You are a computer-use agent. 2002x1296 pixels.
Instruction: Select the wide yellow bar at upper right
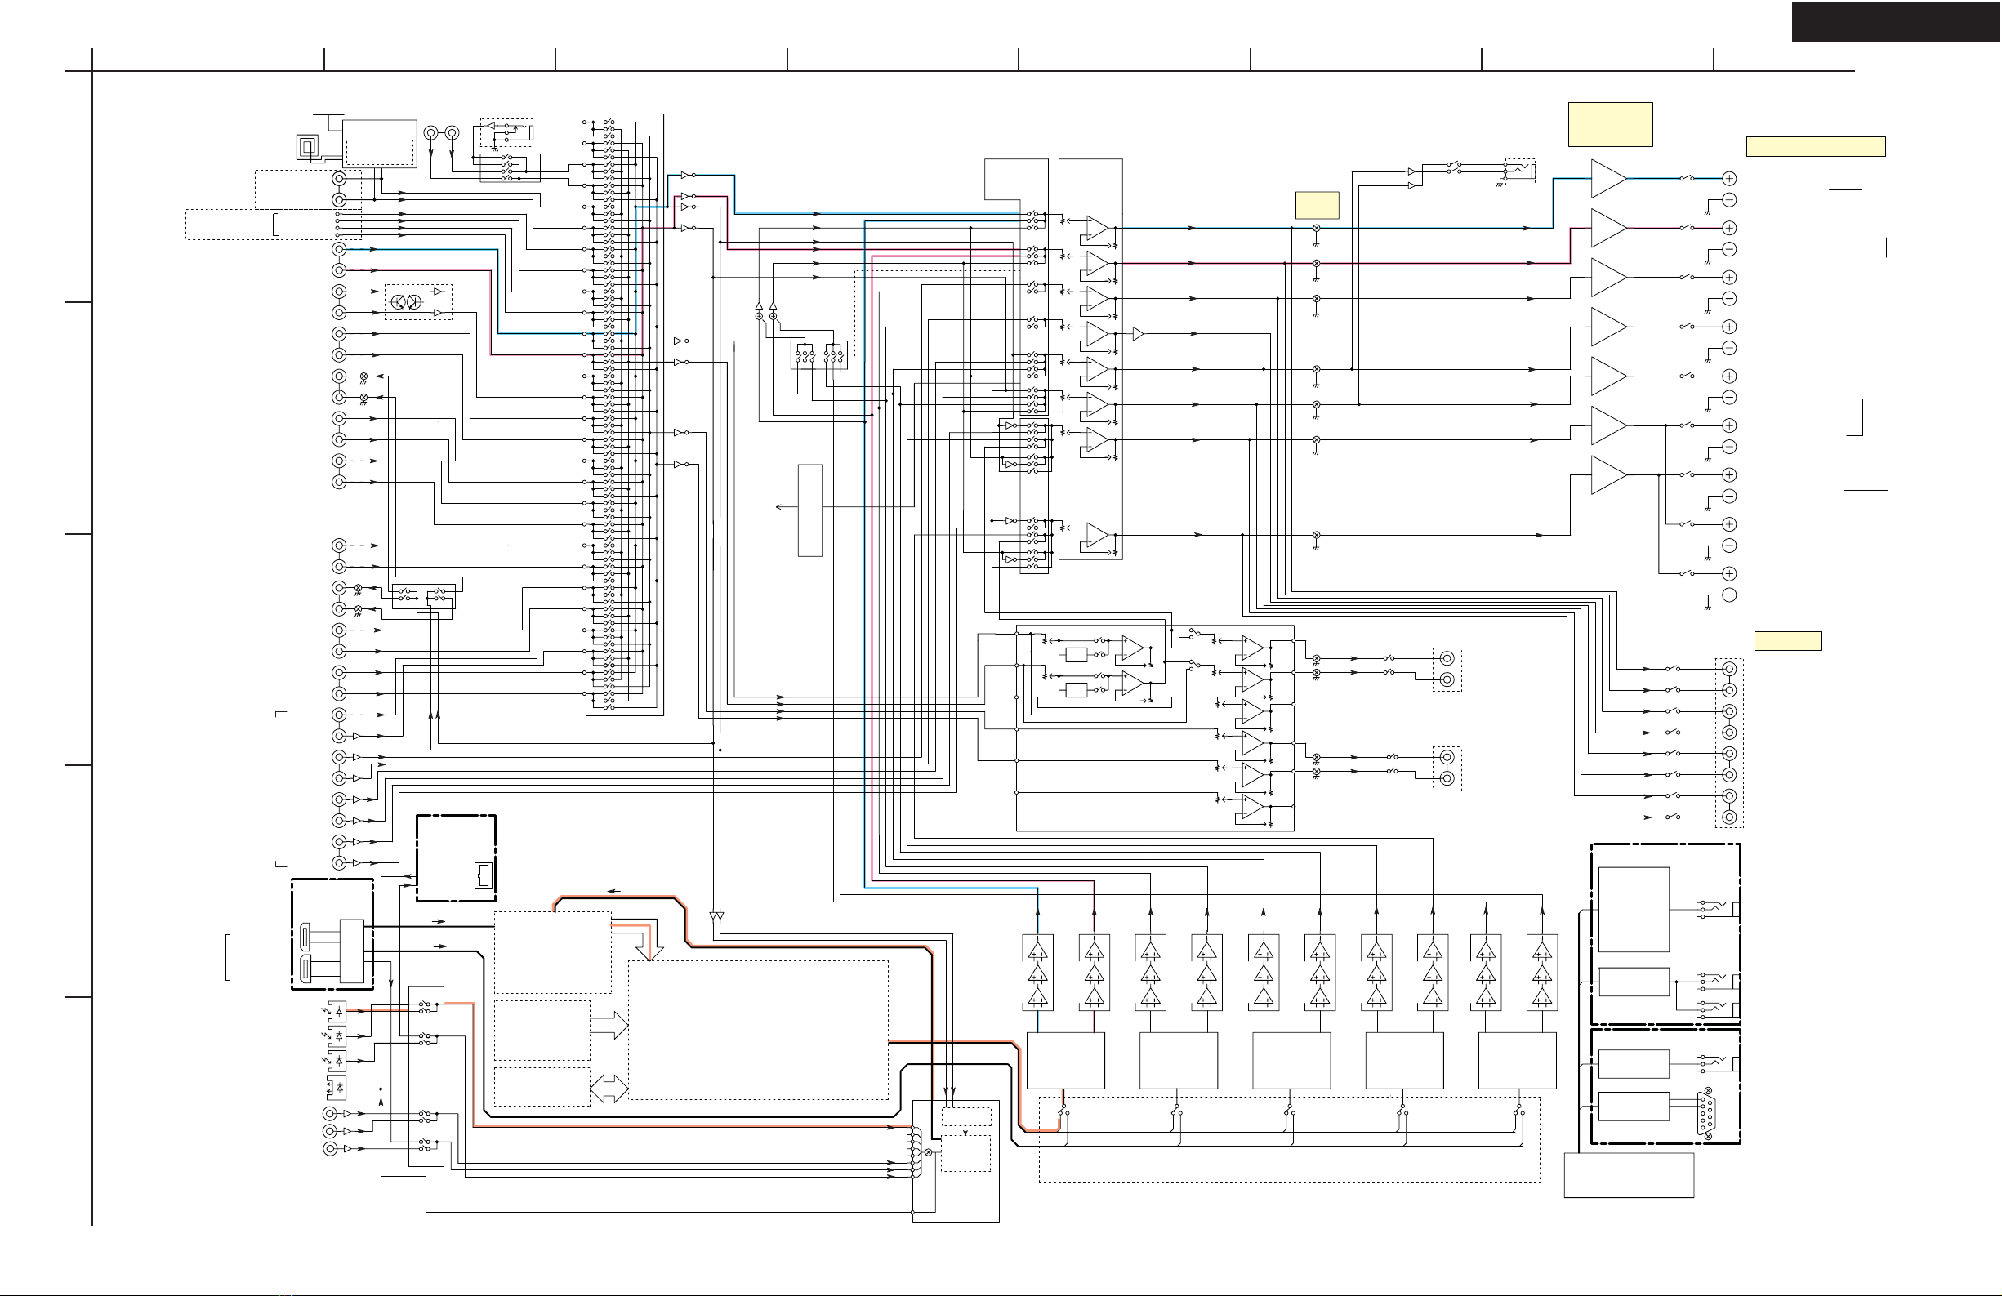[x=1815, y=146]
